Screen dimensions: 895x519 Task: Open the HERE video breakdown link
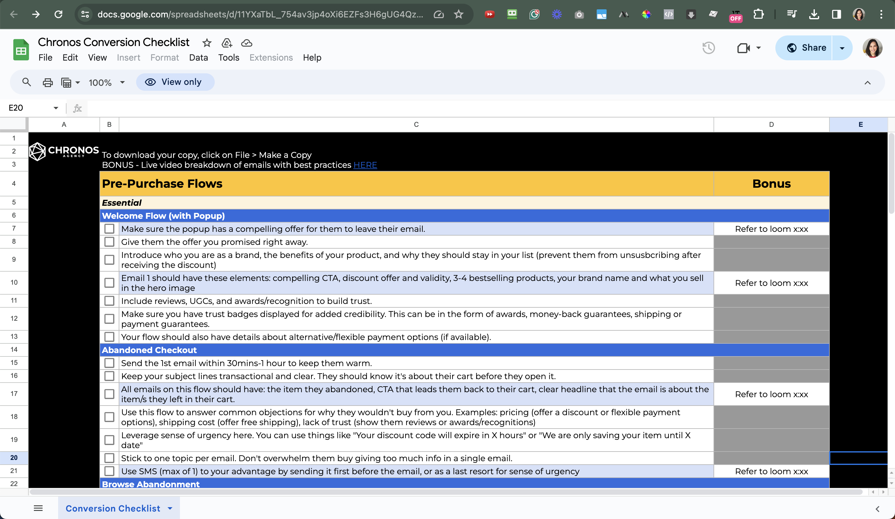(x=365, y=165)
